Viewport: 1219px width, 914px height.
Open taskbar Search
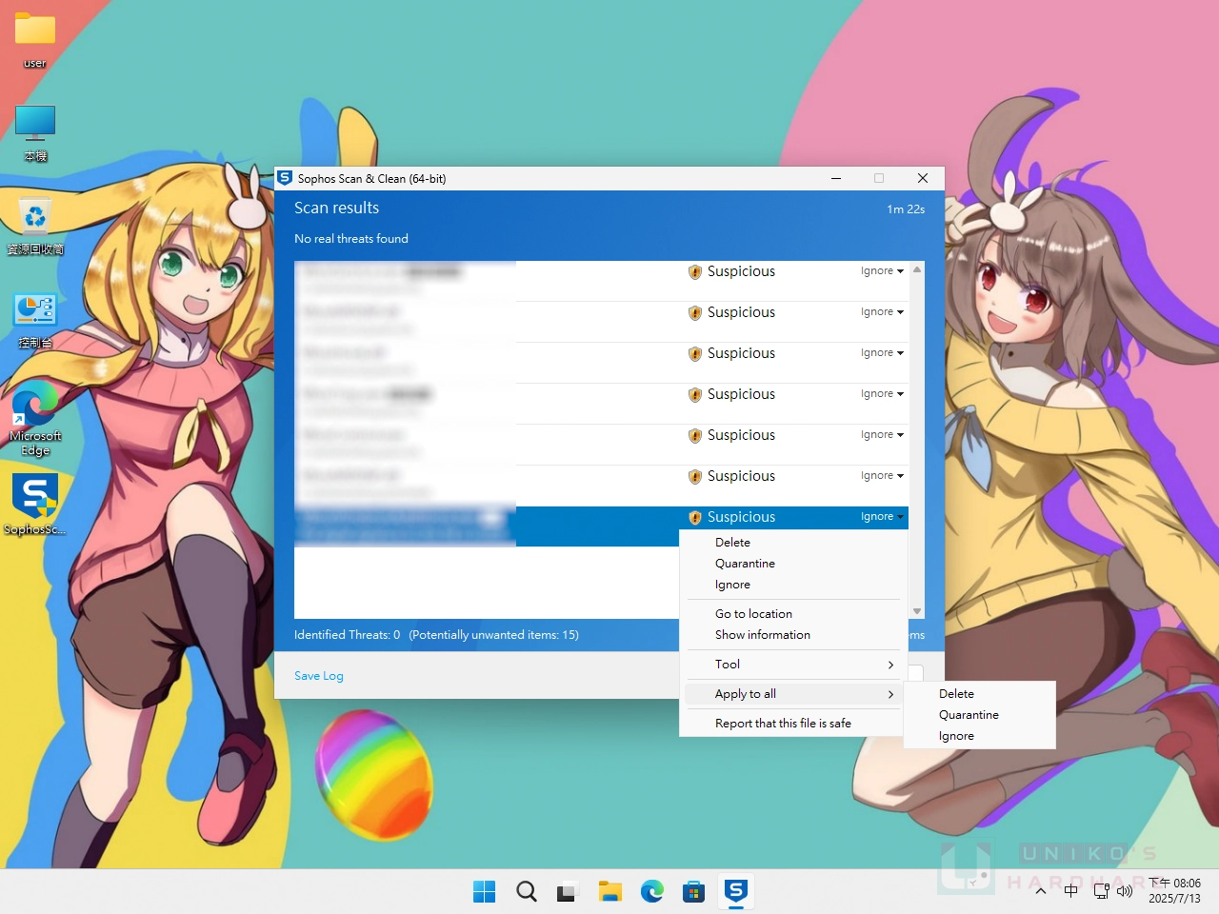527,891
